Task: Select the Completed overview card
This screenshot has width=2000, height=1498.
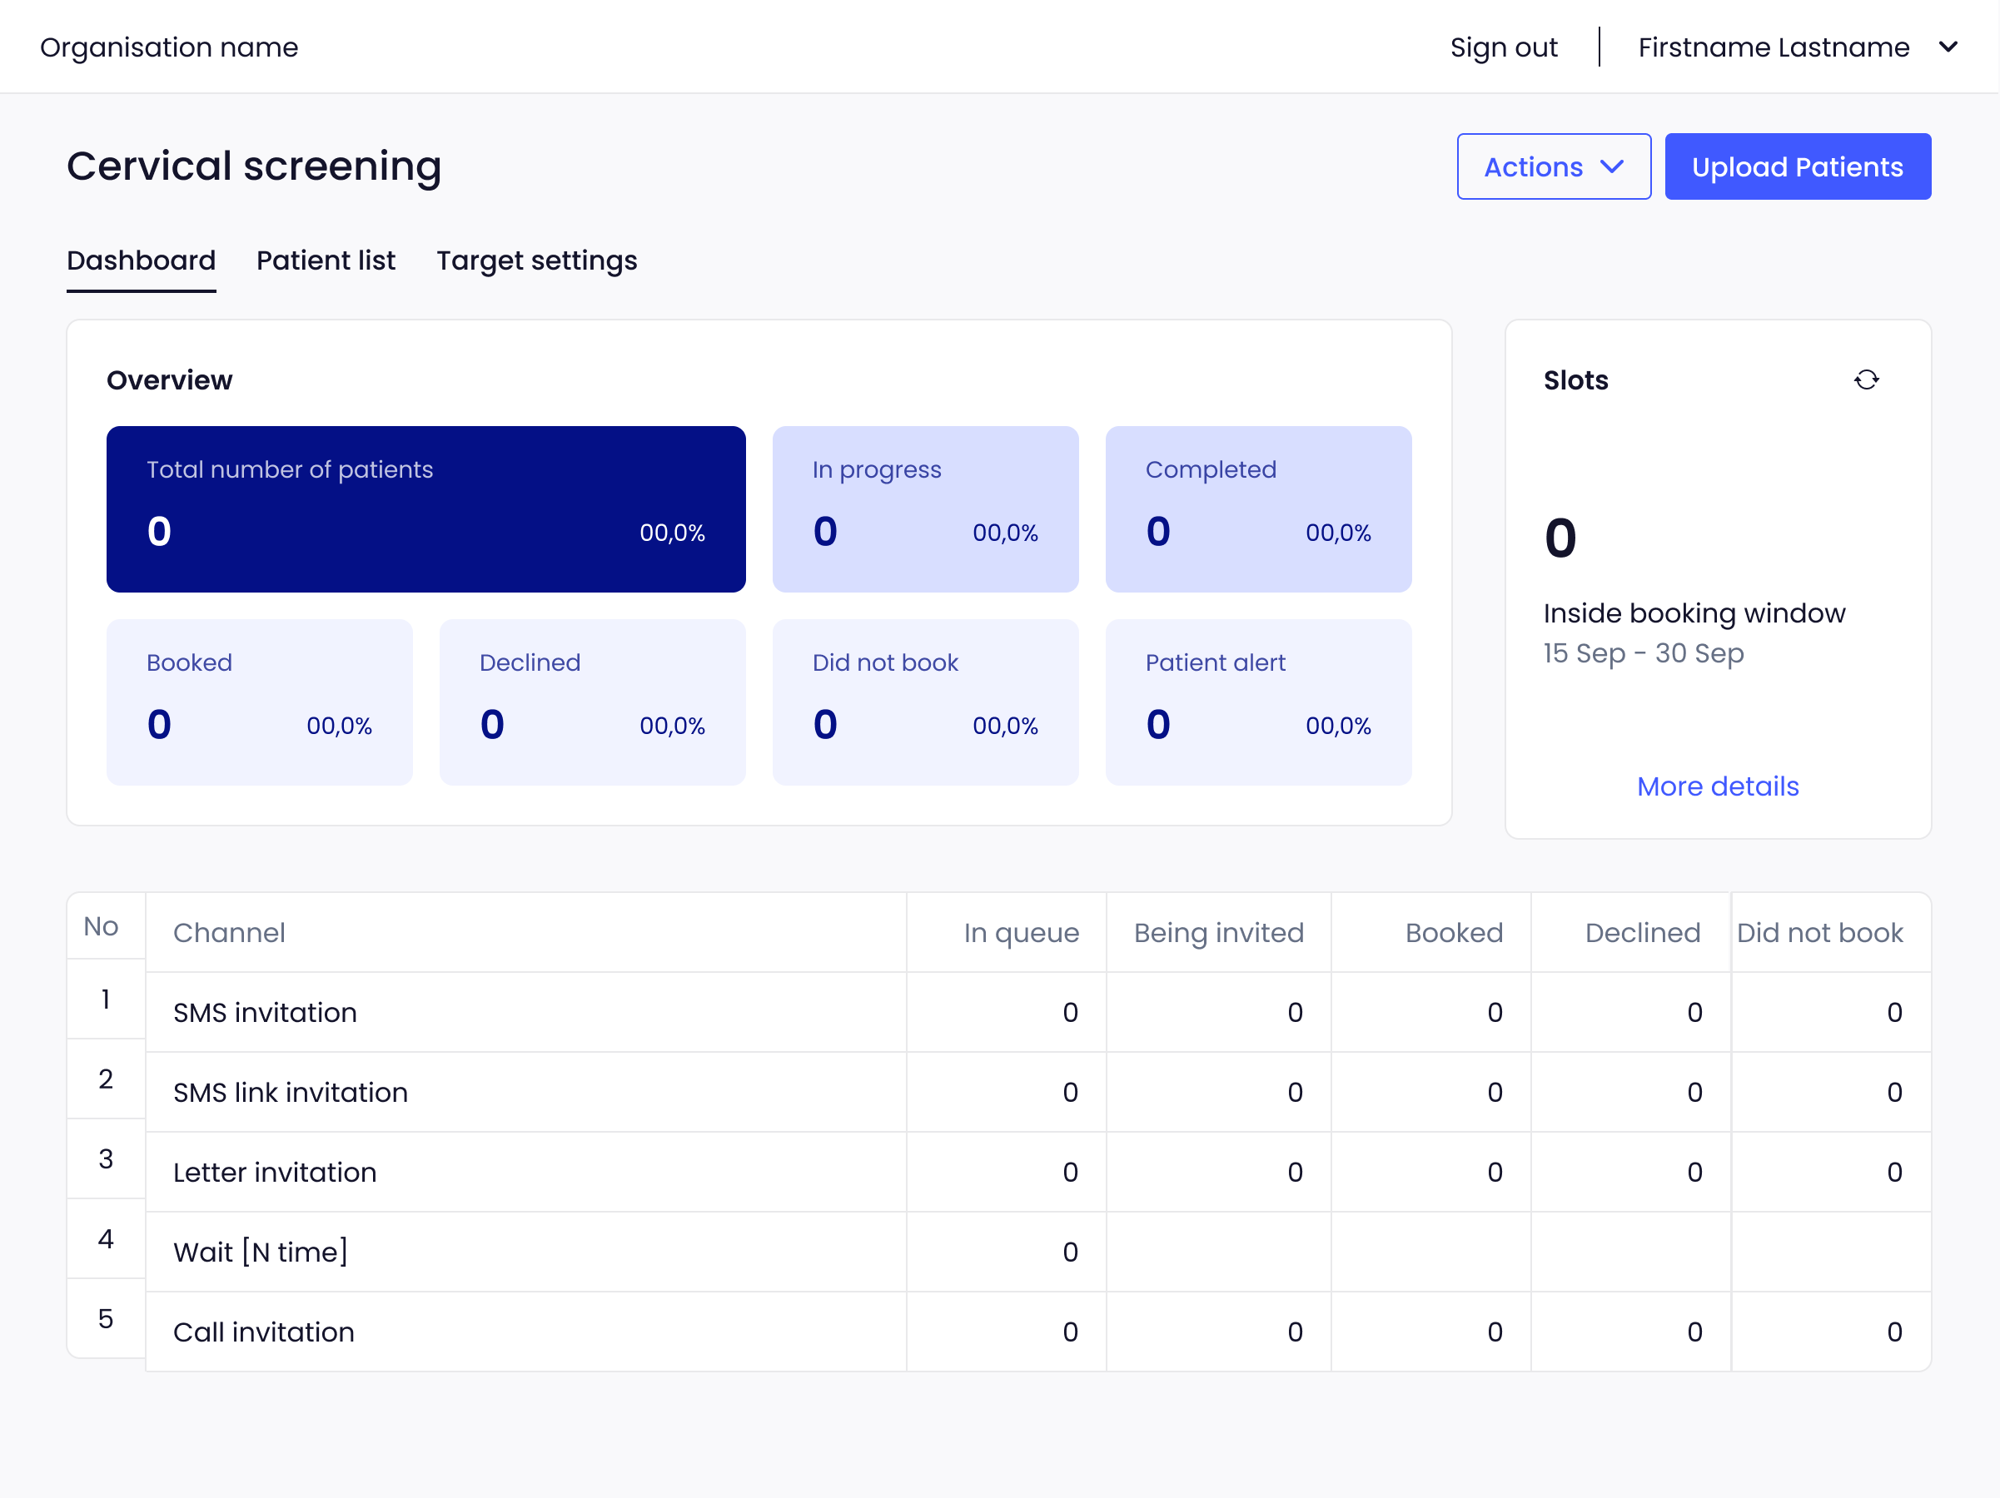Action: tap(1257, 508)
